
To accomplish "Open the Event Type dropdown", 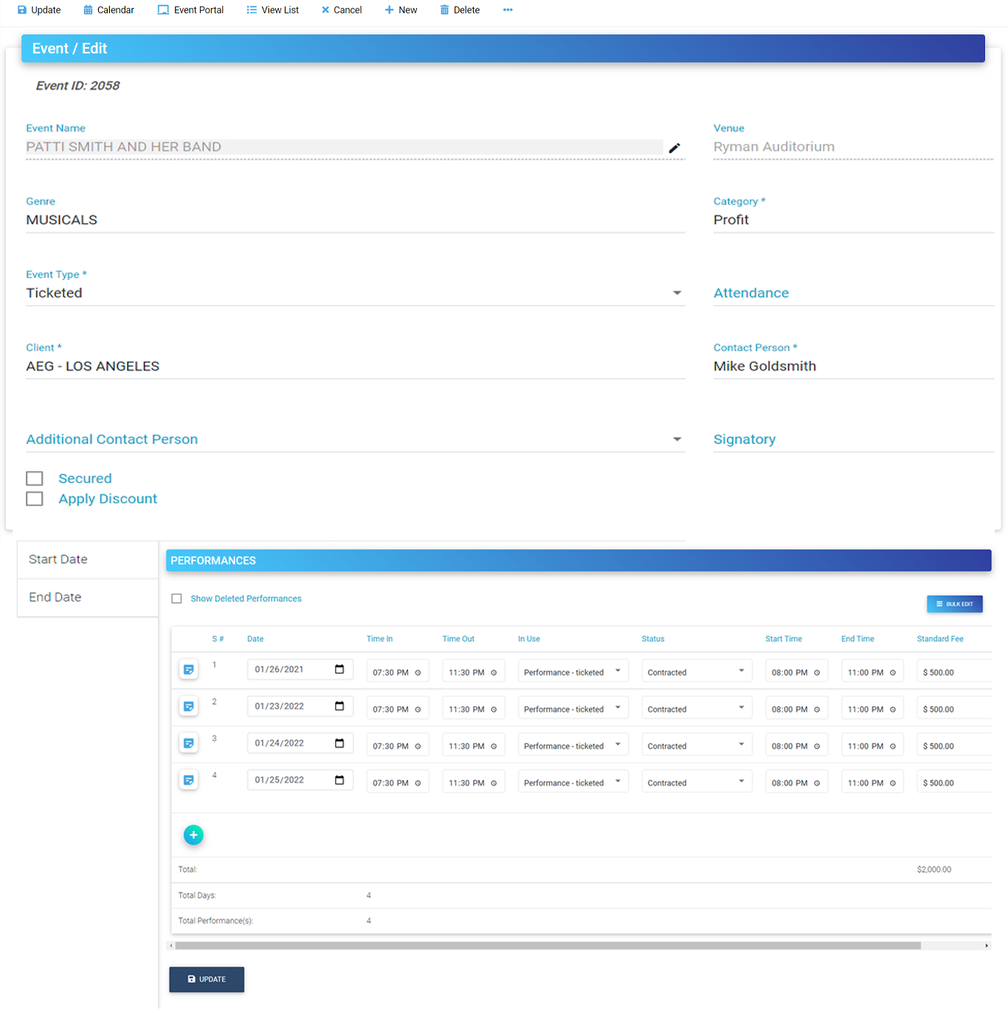I will [x=677, y=293].
